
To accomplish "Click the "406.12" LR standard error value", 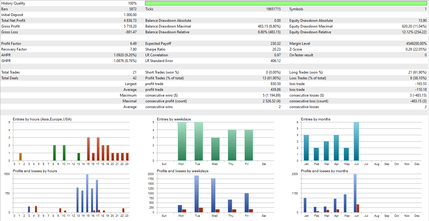I will pos(275,61).
